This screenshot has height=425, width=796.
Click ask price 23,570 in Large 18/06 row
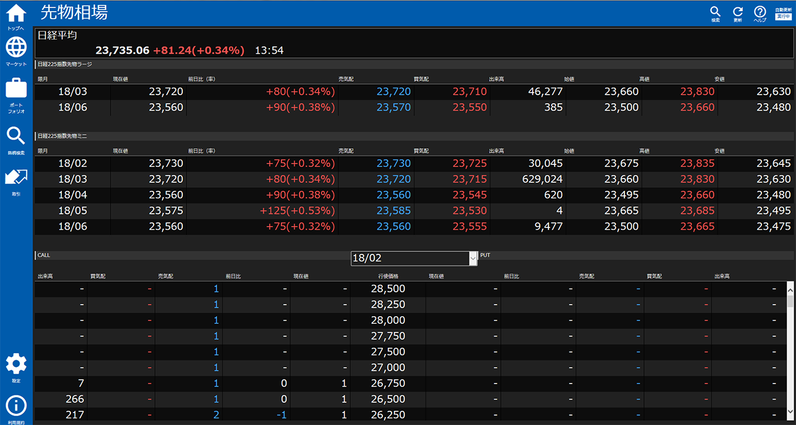[x=393, y=107]
